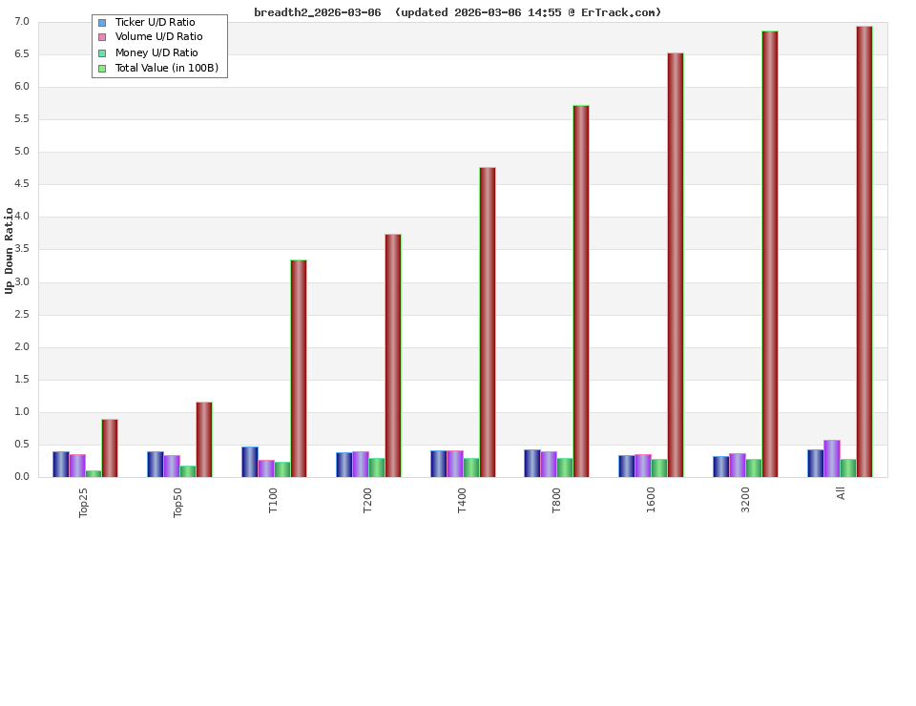Click the blue Ticker U/D Ratio legend swatch
This screenshot has width=916, height=706.
[100, 22]
